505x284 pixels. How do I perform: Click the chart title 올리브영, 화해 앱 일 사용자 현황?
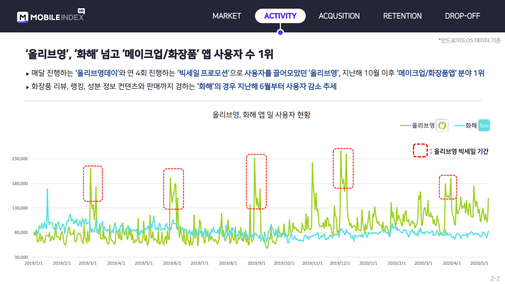pyautogui.click(x=261, y=115)
